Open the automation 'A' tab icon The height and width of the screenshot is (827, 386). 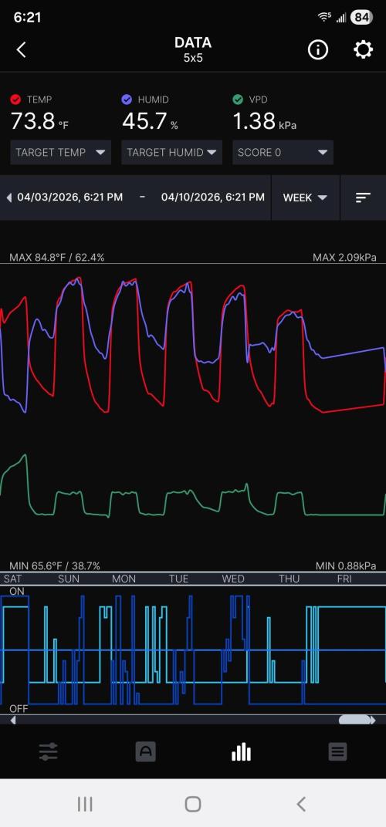145,751
